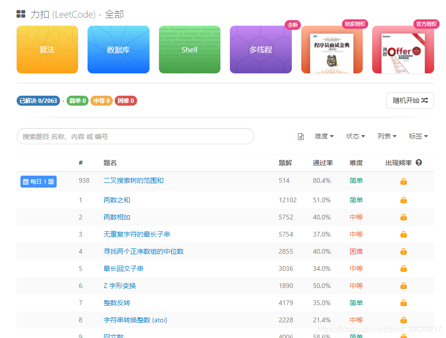Click the 独家授权 badge
Screen dimensions: 446x338
click(355, 24)
